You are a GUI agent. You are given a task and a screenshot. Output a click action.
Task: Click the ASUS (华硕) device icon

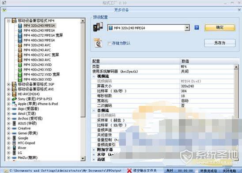pyautogui.click(x=14, y=124)
